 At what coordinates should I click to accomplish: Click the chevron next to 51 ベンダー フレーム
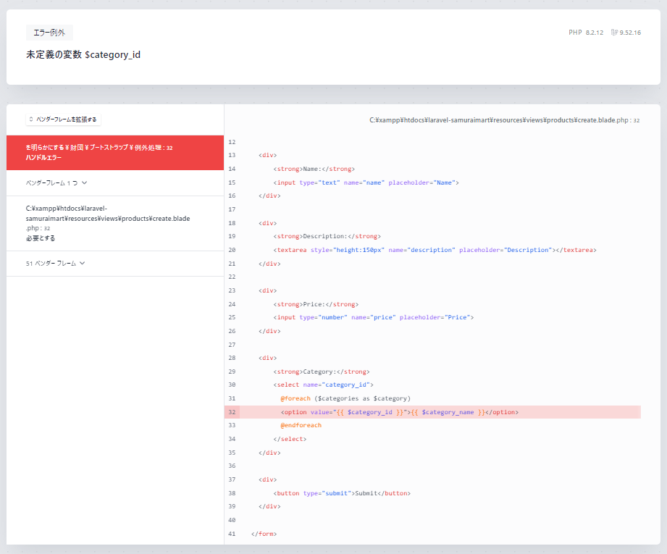[82, 264]
